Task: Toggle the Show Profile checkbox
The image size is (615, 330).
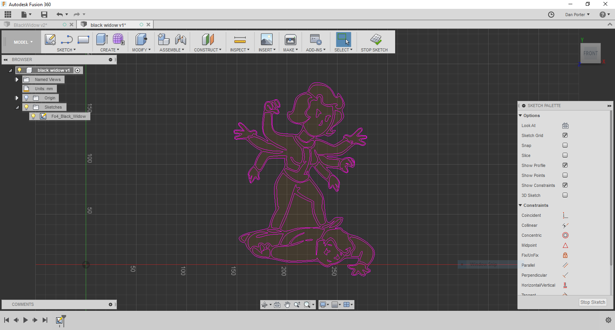Action: [x=565, y=165]
